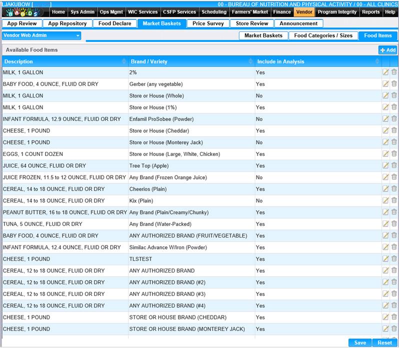This screenshot has height=348, width=399.
Task: Switch to the App Repository tab
Action: pos(67,23)
